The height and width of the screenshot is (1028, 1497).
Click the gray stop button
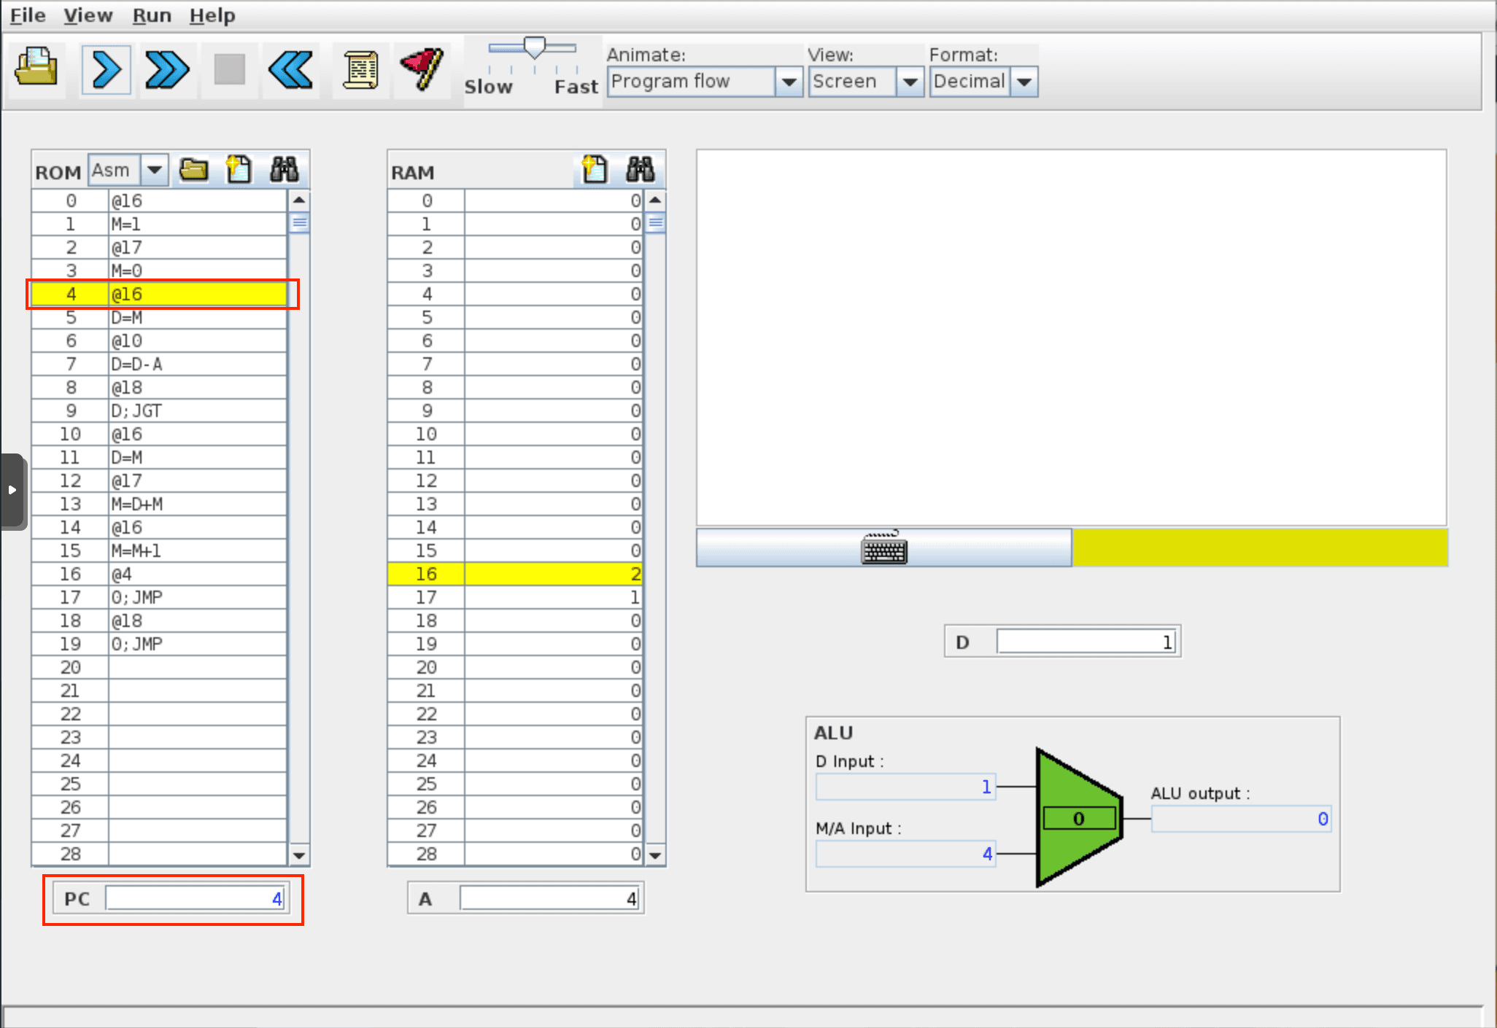pyautogui.click(x=229, y=70)
